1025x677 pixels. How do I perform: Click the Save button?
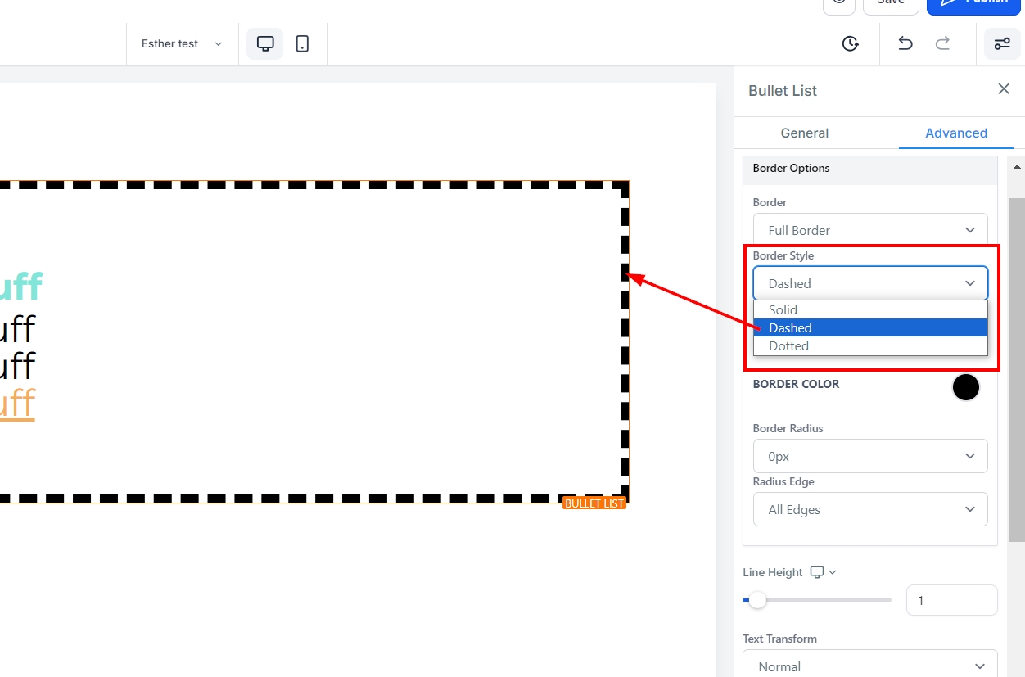click(890, 3)
